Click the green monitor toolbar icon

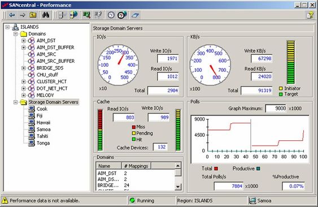(86, 15)
